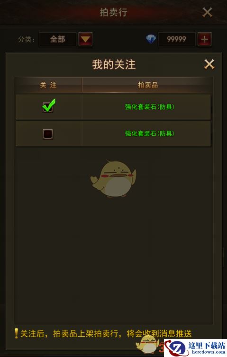Click the yellow chick mascot in the empty list

click(113, 178)
